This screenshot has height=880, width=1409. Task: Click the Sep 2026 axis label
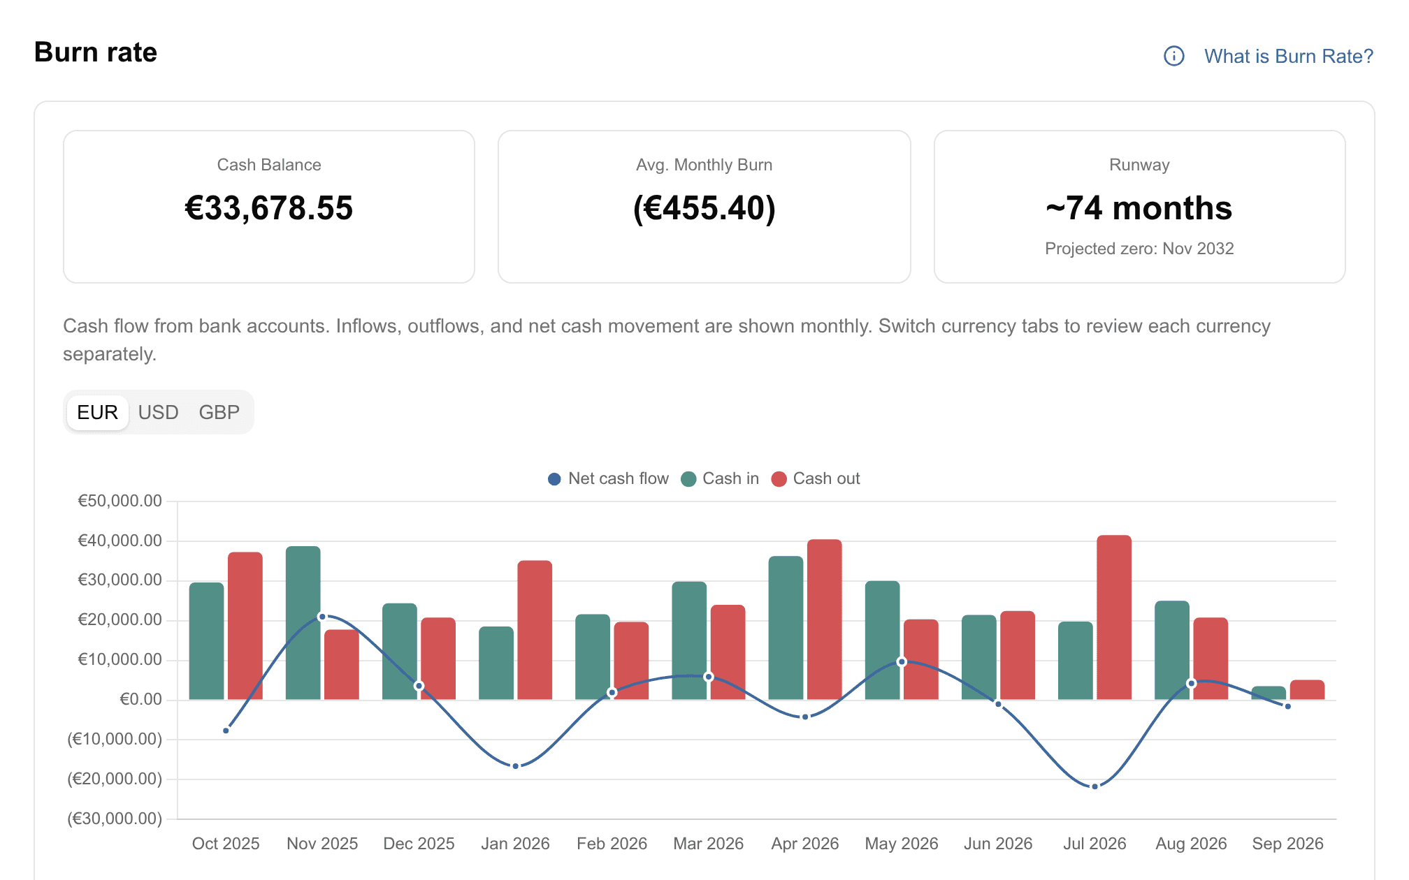click(1288, 844)
